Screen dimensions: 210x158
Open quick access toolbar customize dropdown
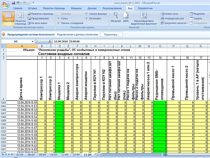tap(33, 3)
